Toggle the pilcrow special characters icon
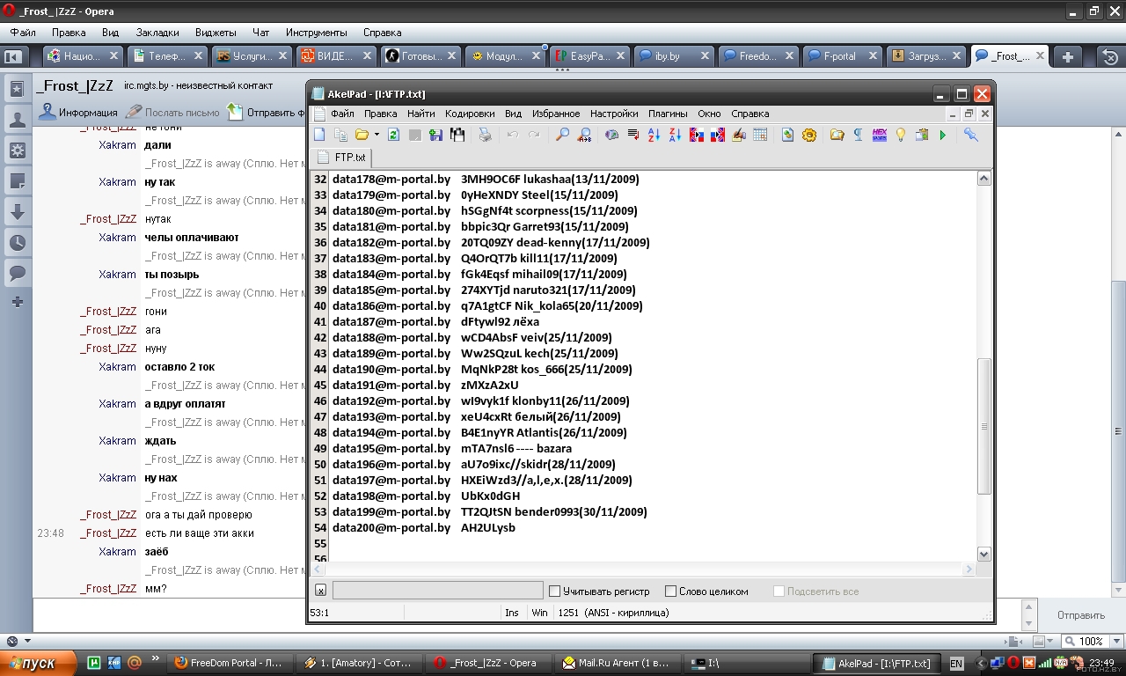This screenshot has width=1126, height=676. click(858, 135)
